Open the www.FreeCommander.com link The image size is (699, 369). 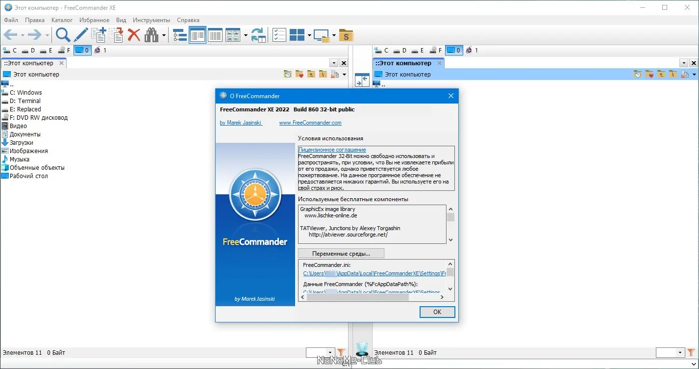coord(310,123)
